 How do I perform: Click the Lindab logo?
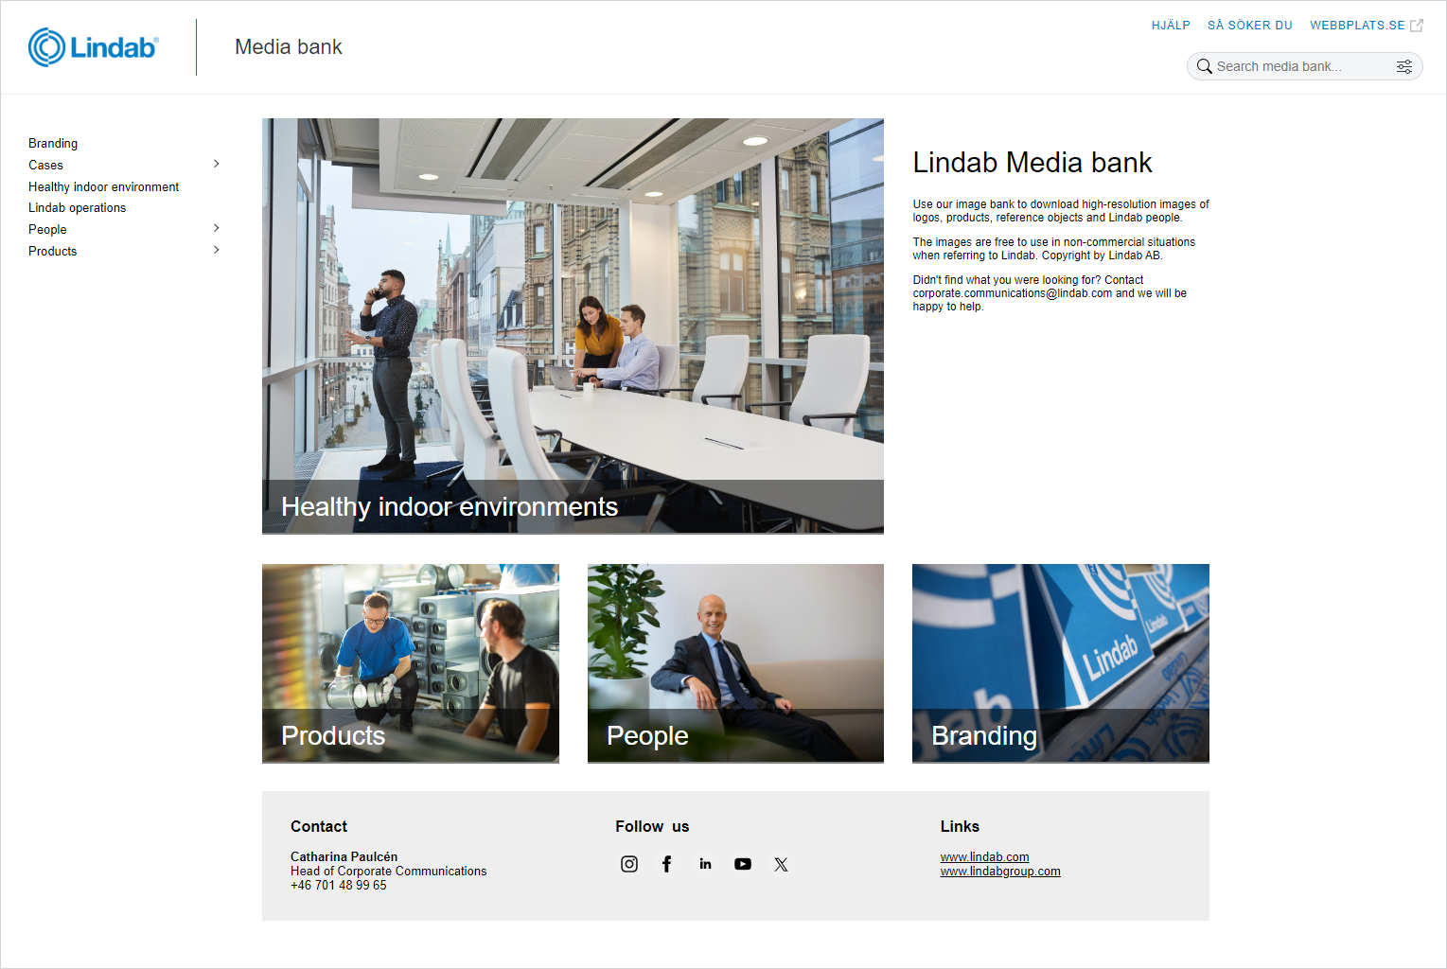tap(94, 47)
